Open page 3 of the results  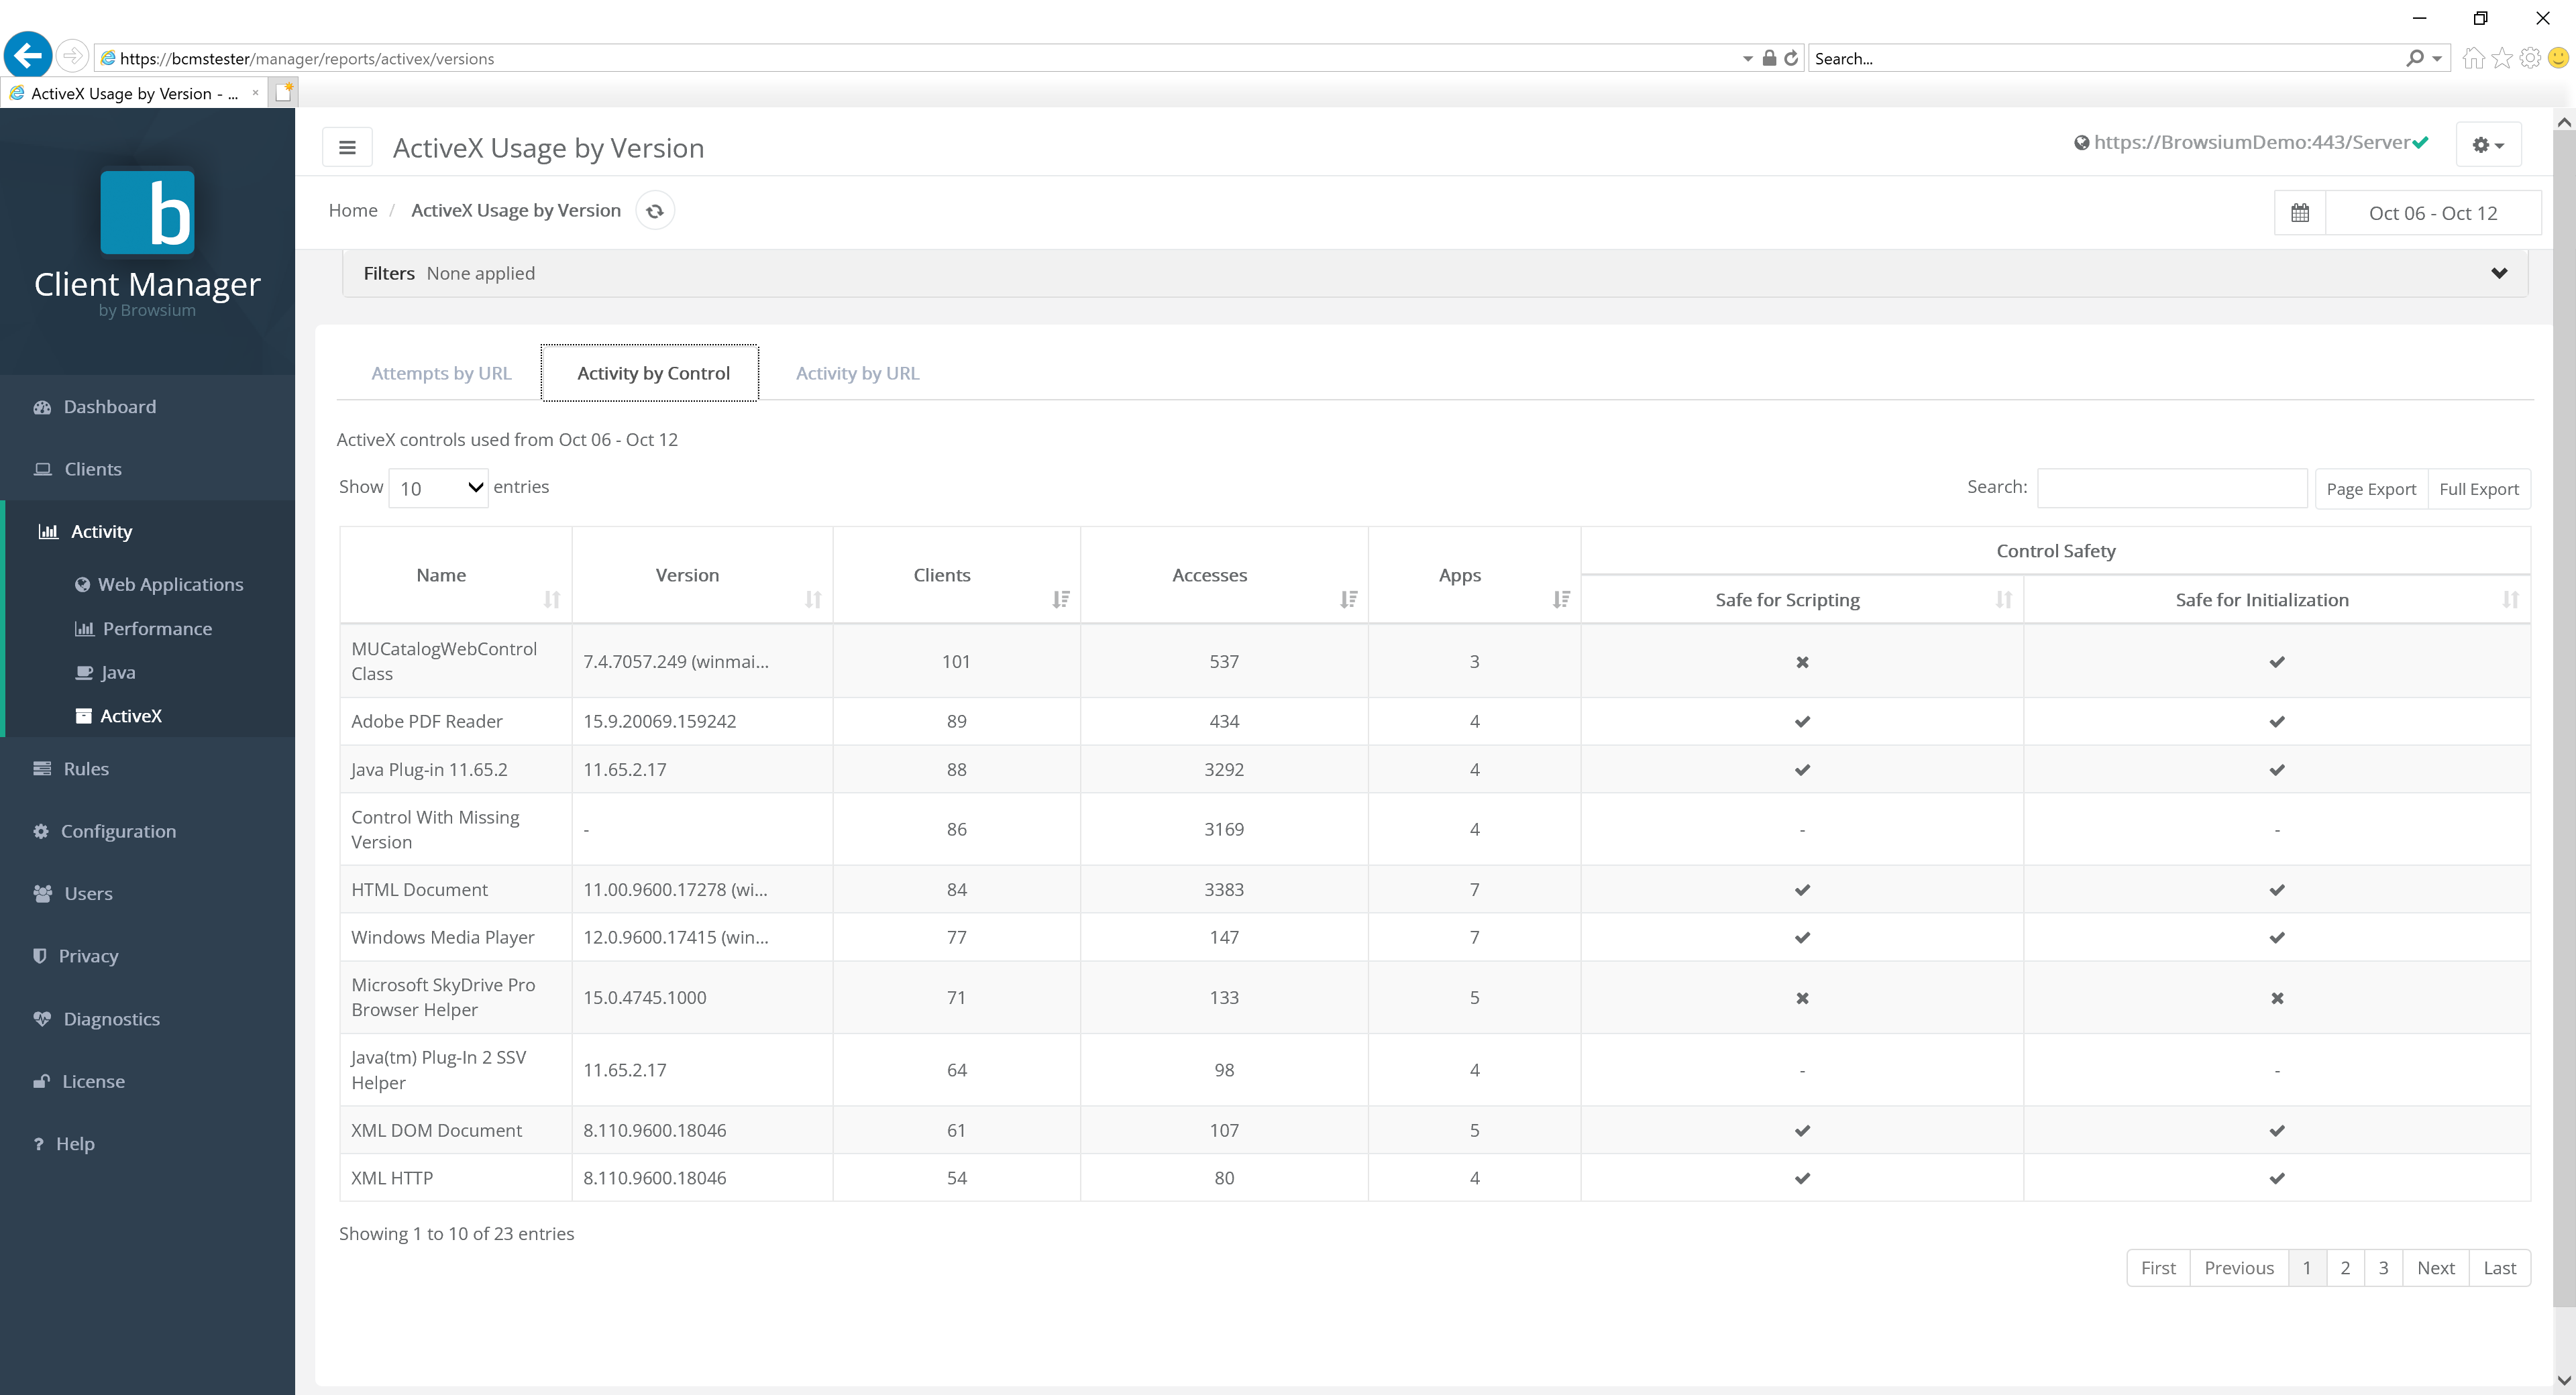click(2383, 1267)
